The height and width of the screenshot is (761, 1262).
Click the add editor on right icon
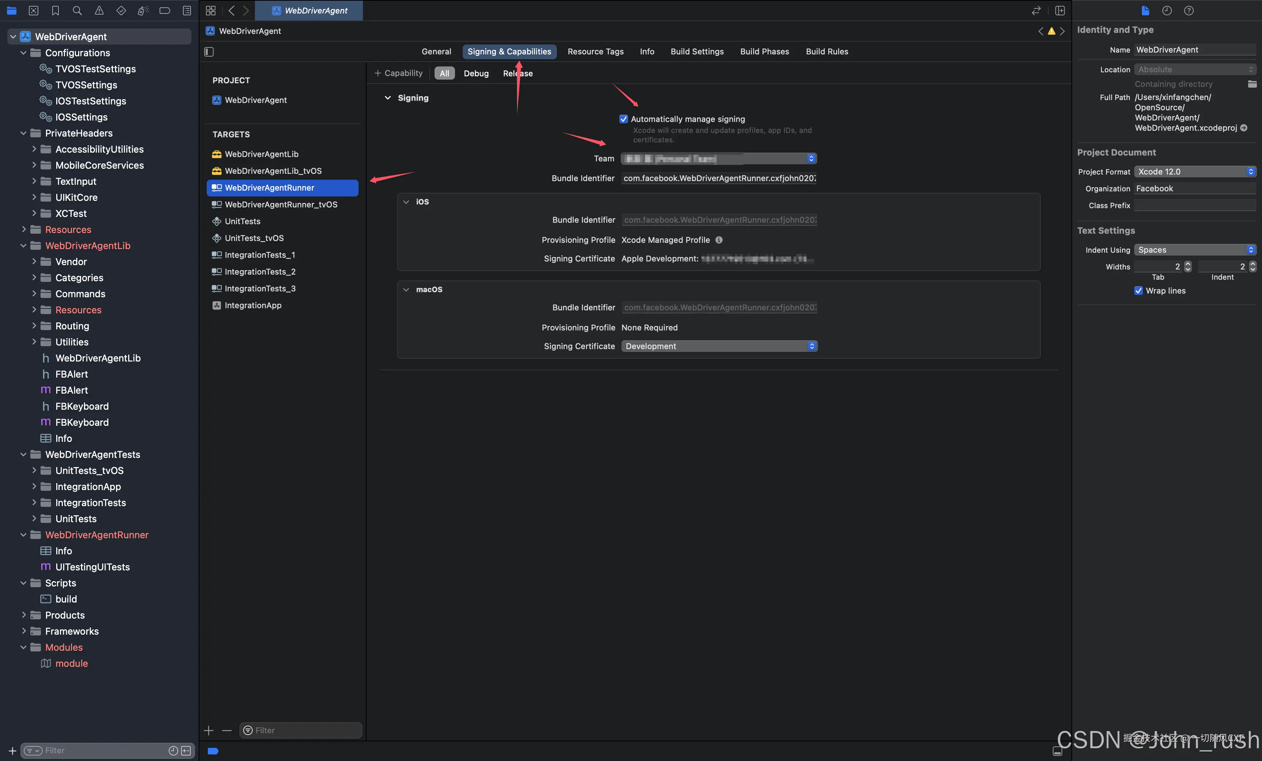coord(1060,10)
